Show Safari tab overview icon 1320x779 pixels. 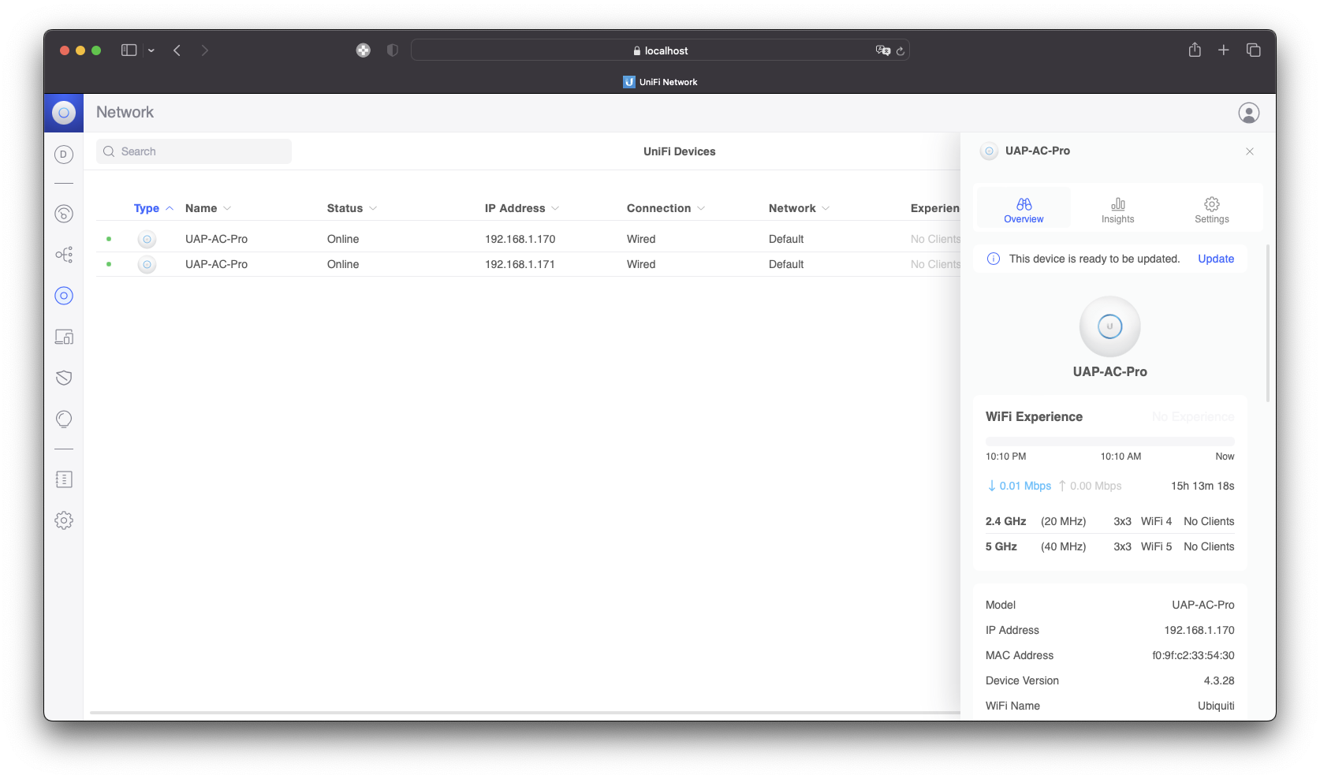click(x=1253, y=50)
